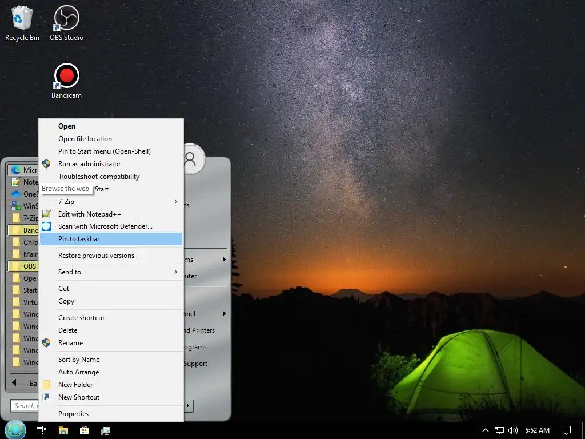Open the Chrome folder in Start menu

(x=23, y=242)
